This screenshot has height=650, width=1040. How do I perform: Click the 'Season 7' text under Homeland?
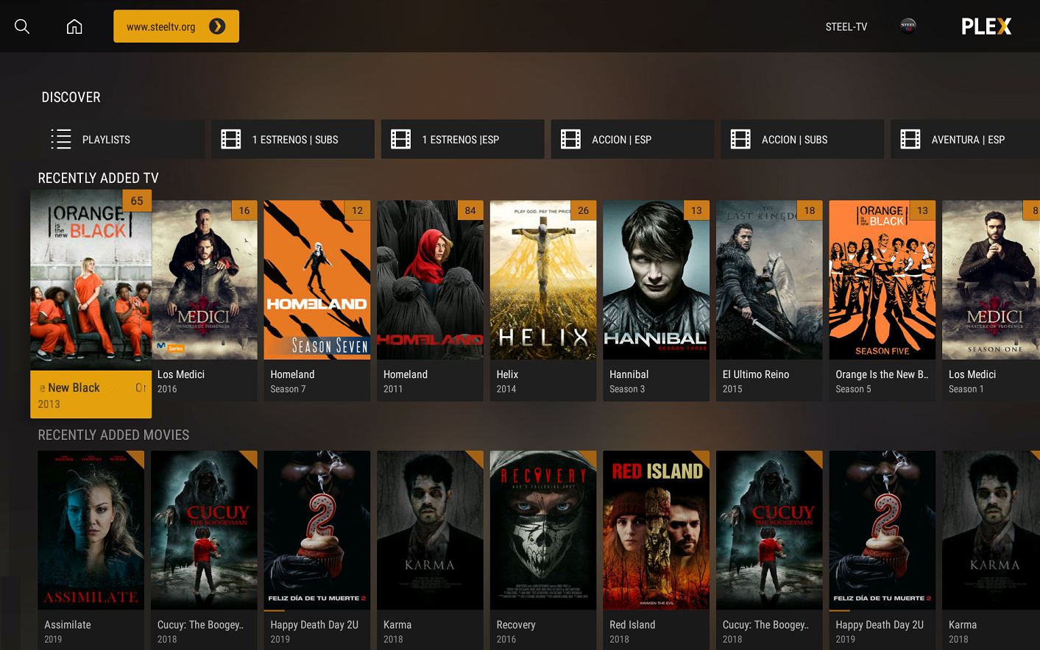pos(288,389)
